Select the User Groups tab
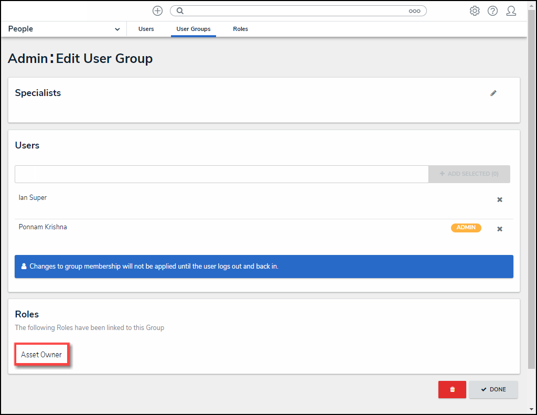 tap(193, 29)
